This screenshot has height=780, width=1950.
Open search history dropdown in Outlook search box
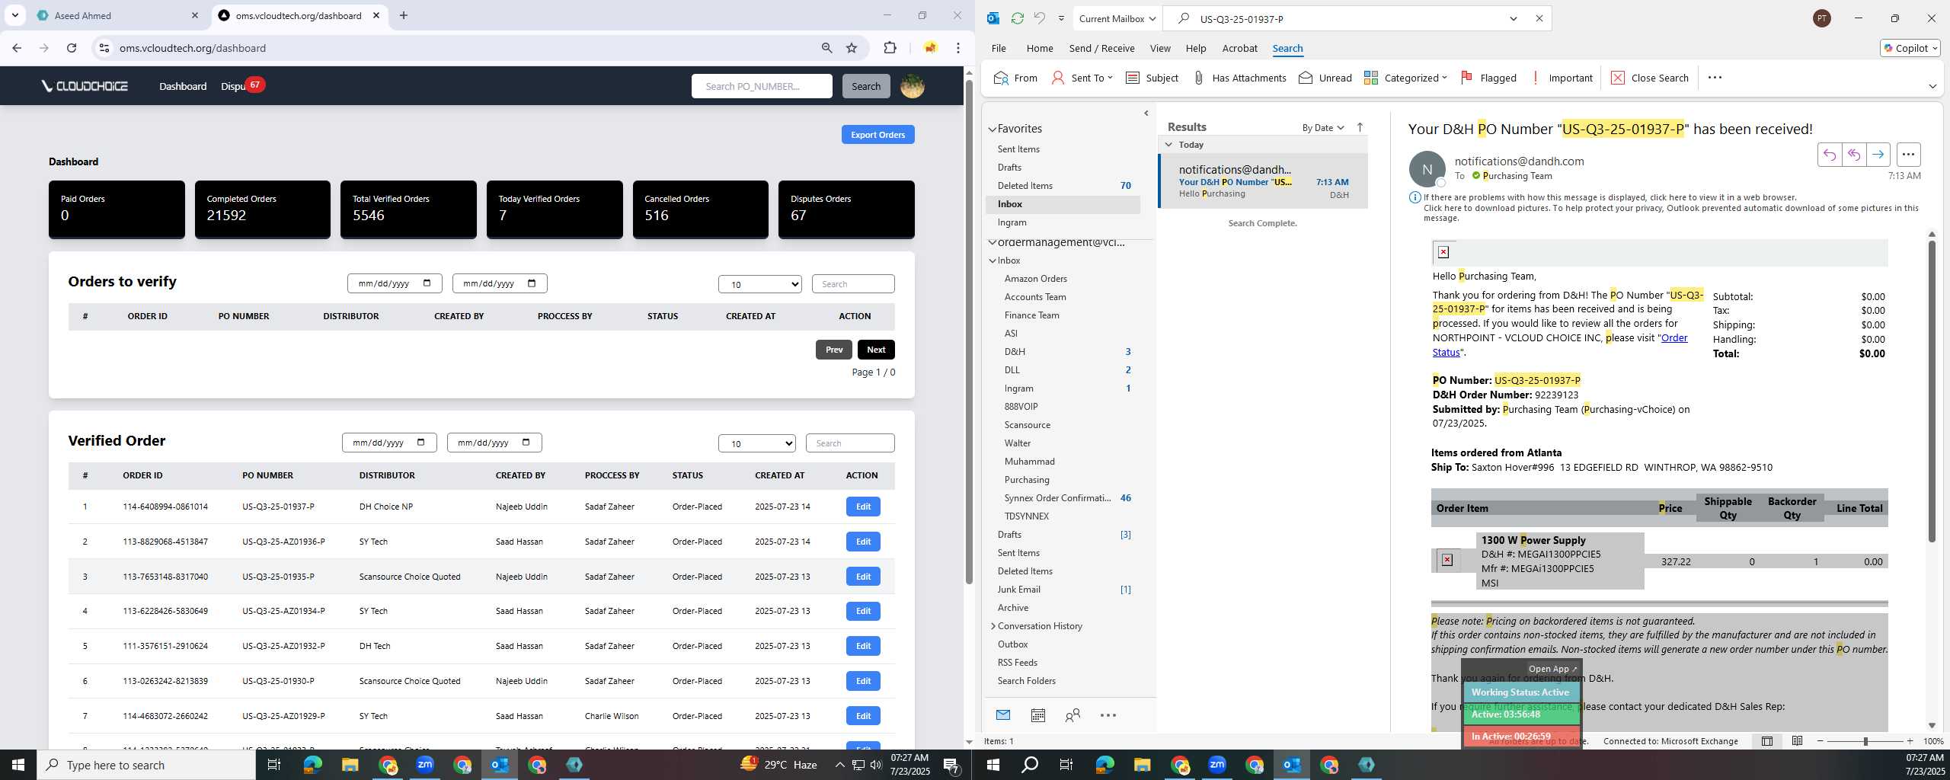pos(1513,18)
